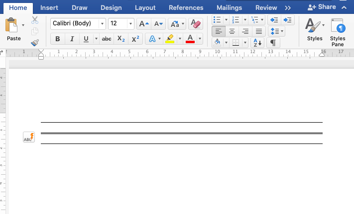Click Increase Indent icon

click(x=288, y=20)
